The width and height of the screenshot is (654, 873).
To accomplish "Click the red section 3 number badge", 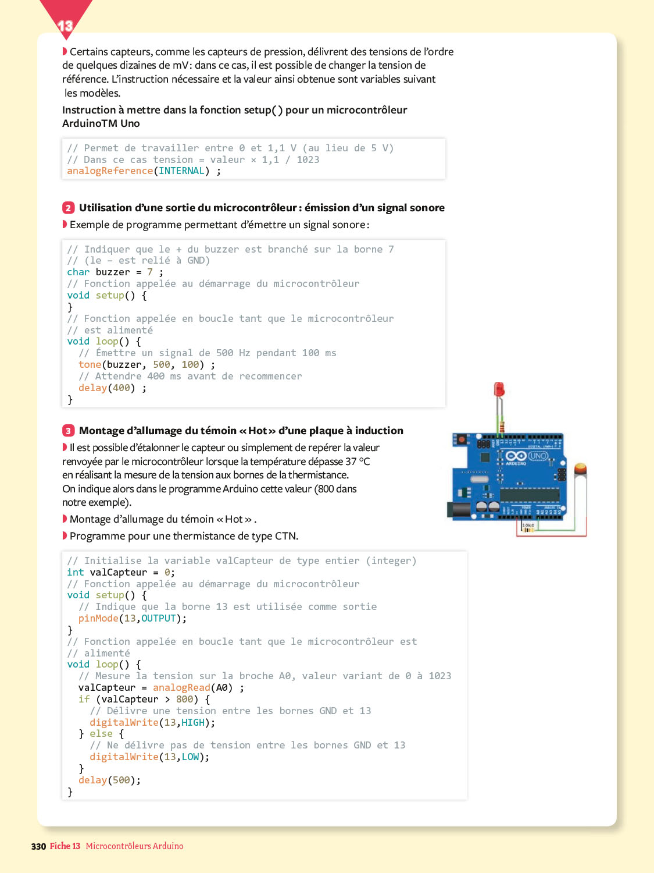I will pos(69,431).
